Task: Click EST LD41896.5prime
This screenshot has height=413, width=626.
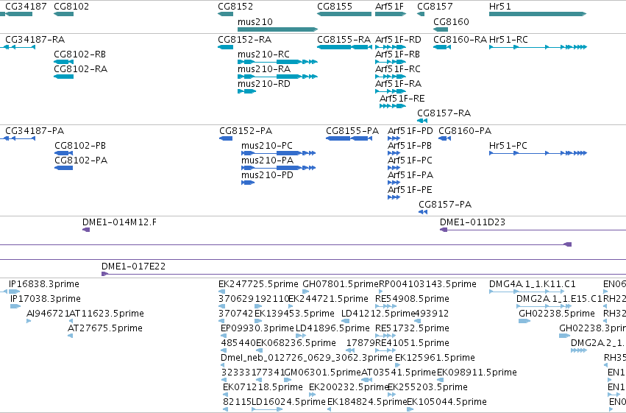Action: click(x=332, y=329)
